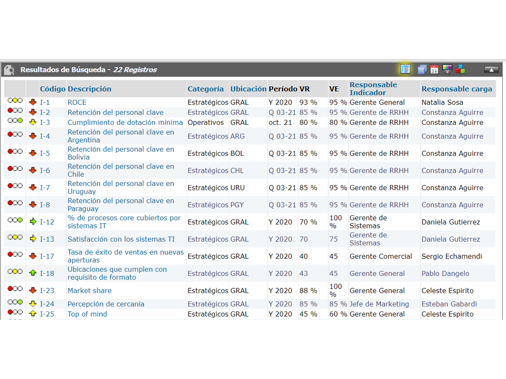This screenshot has height=379, width=506.
Task: Sort by the Responsable Indicador column header
Action: [374, 89]
